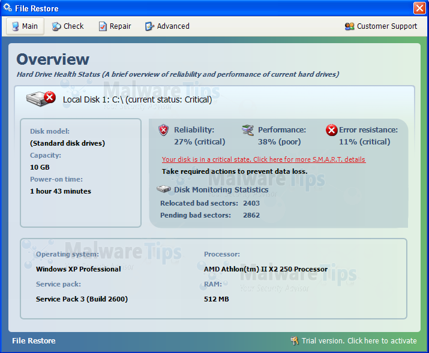Close the File Restore window
This screenshot has width=429, height=353.
tap(419, 8)
